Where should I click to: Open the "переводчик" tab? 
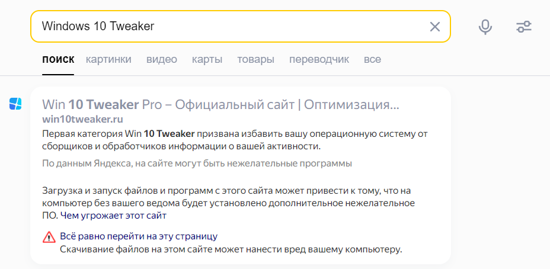[x=319, y=60]
